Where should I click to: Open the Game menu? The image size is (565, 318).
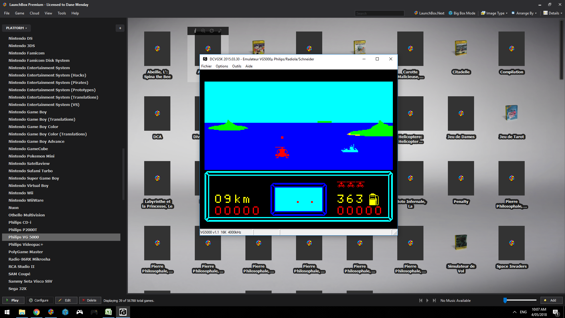[19, 13]
